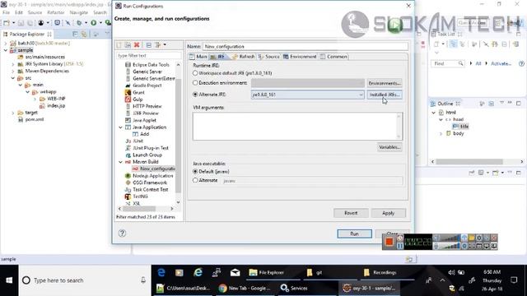Select Alternate Java executable radio button
The image size is (527, 296).
(195, 180)
